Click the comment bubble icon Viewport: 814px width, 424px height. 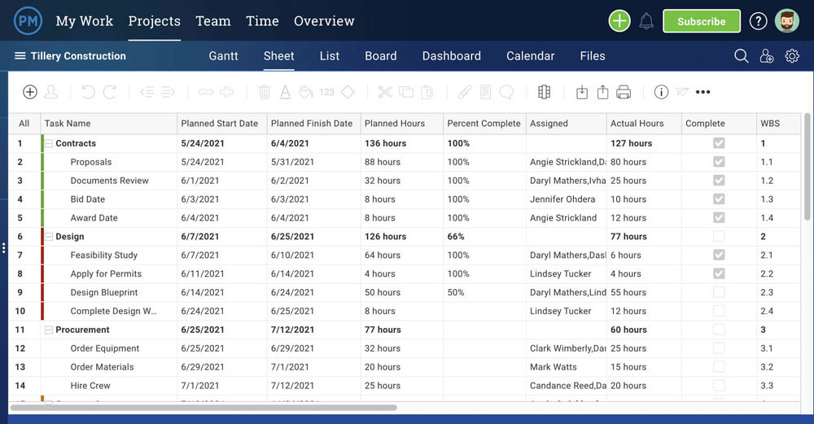506,92
